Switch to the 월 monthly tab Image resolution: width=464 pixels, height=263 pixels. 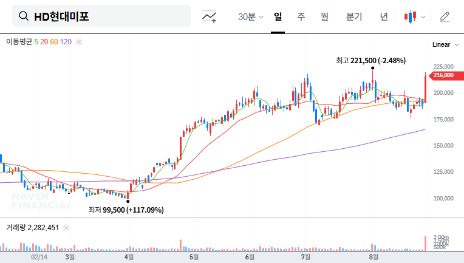click(325, 17)
